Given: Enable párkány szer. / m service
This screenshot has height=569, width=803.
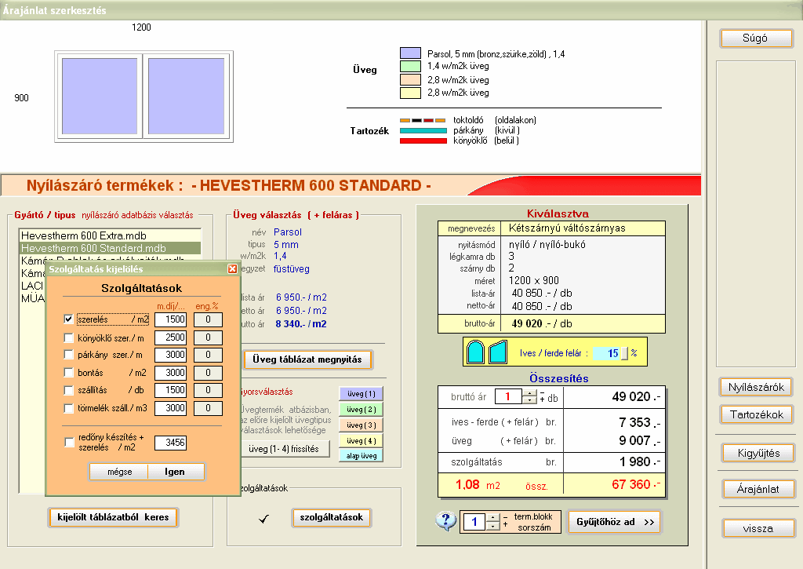Looking at the screenshot, I should (68, 354).
